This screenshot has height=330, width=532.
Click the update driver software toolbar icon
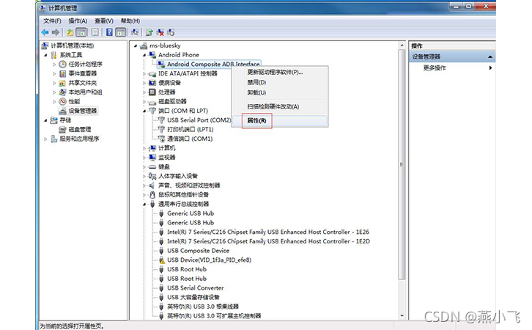[x=149, y=32]
